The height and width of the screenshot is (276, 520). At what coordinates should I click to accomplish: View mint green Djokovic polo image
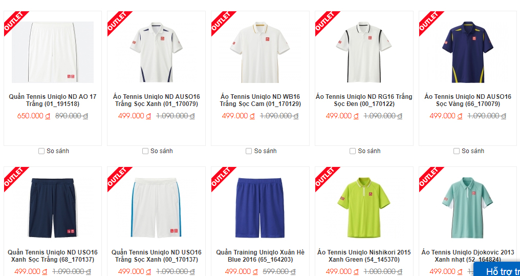pyautogui.click(x=468, y=208)
